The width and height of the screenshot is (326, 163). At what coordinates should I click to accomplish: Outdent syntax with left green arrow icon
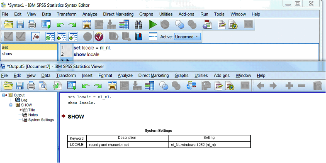[x=73, y=37]
